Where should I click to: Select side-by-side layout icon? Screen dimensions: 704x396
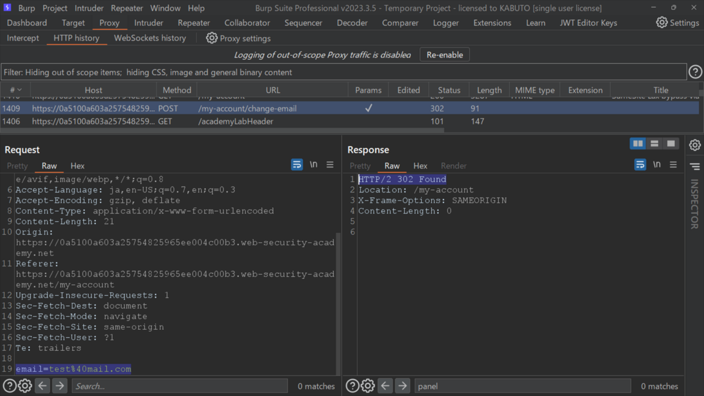tap(638, 144)
